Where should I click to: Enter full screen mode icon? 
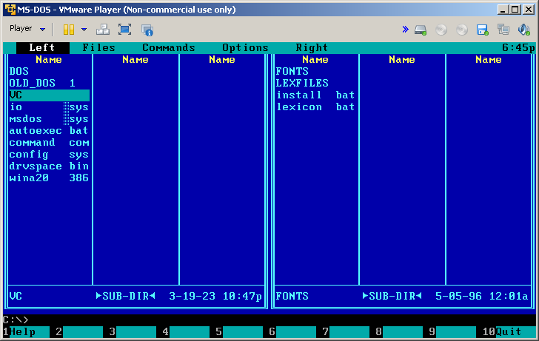(125, 30)
